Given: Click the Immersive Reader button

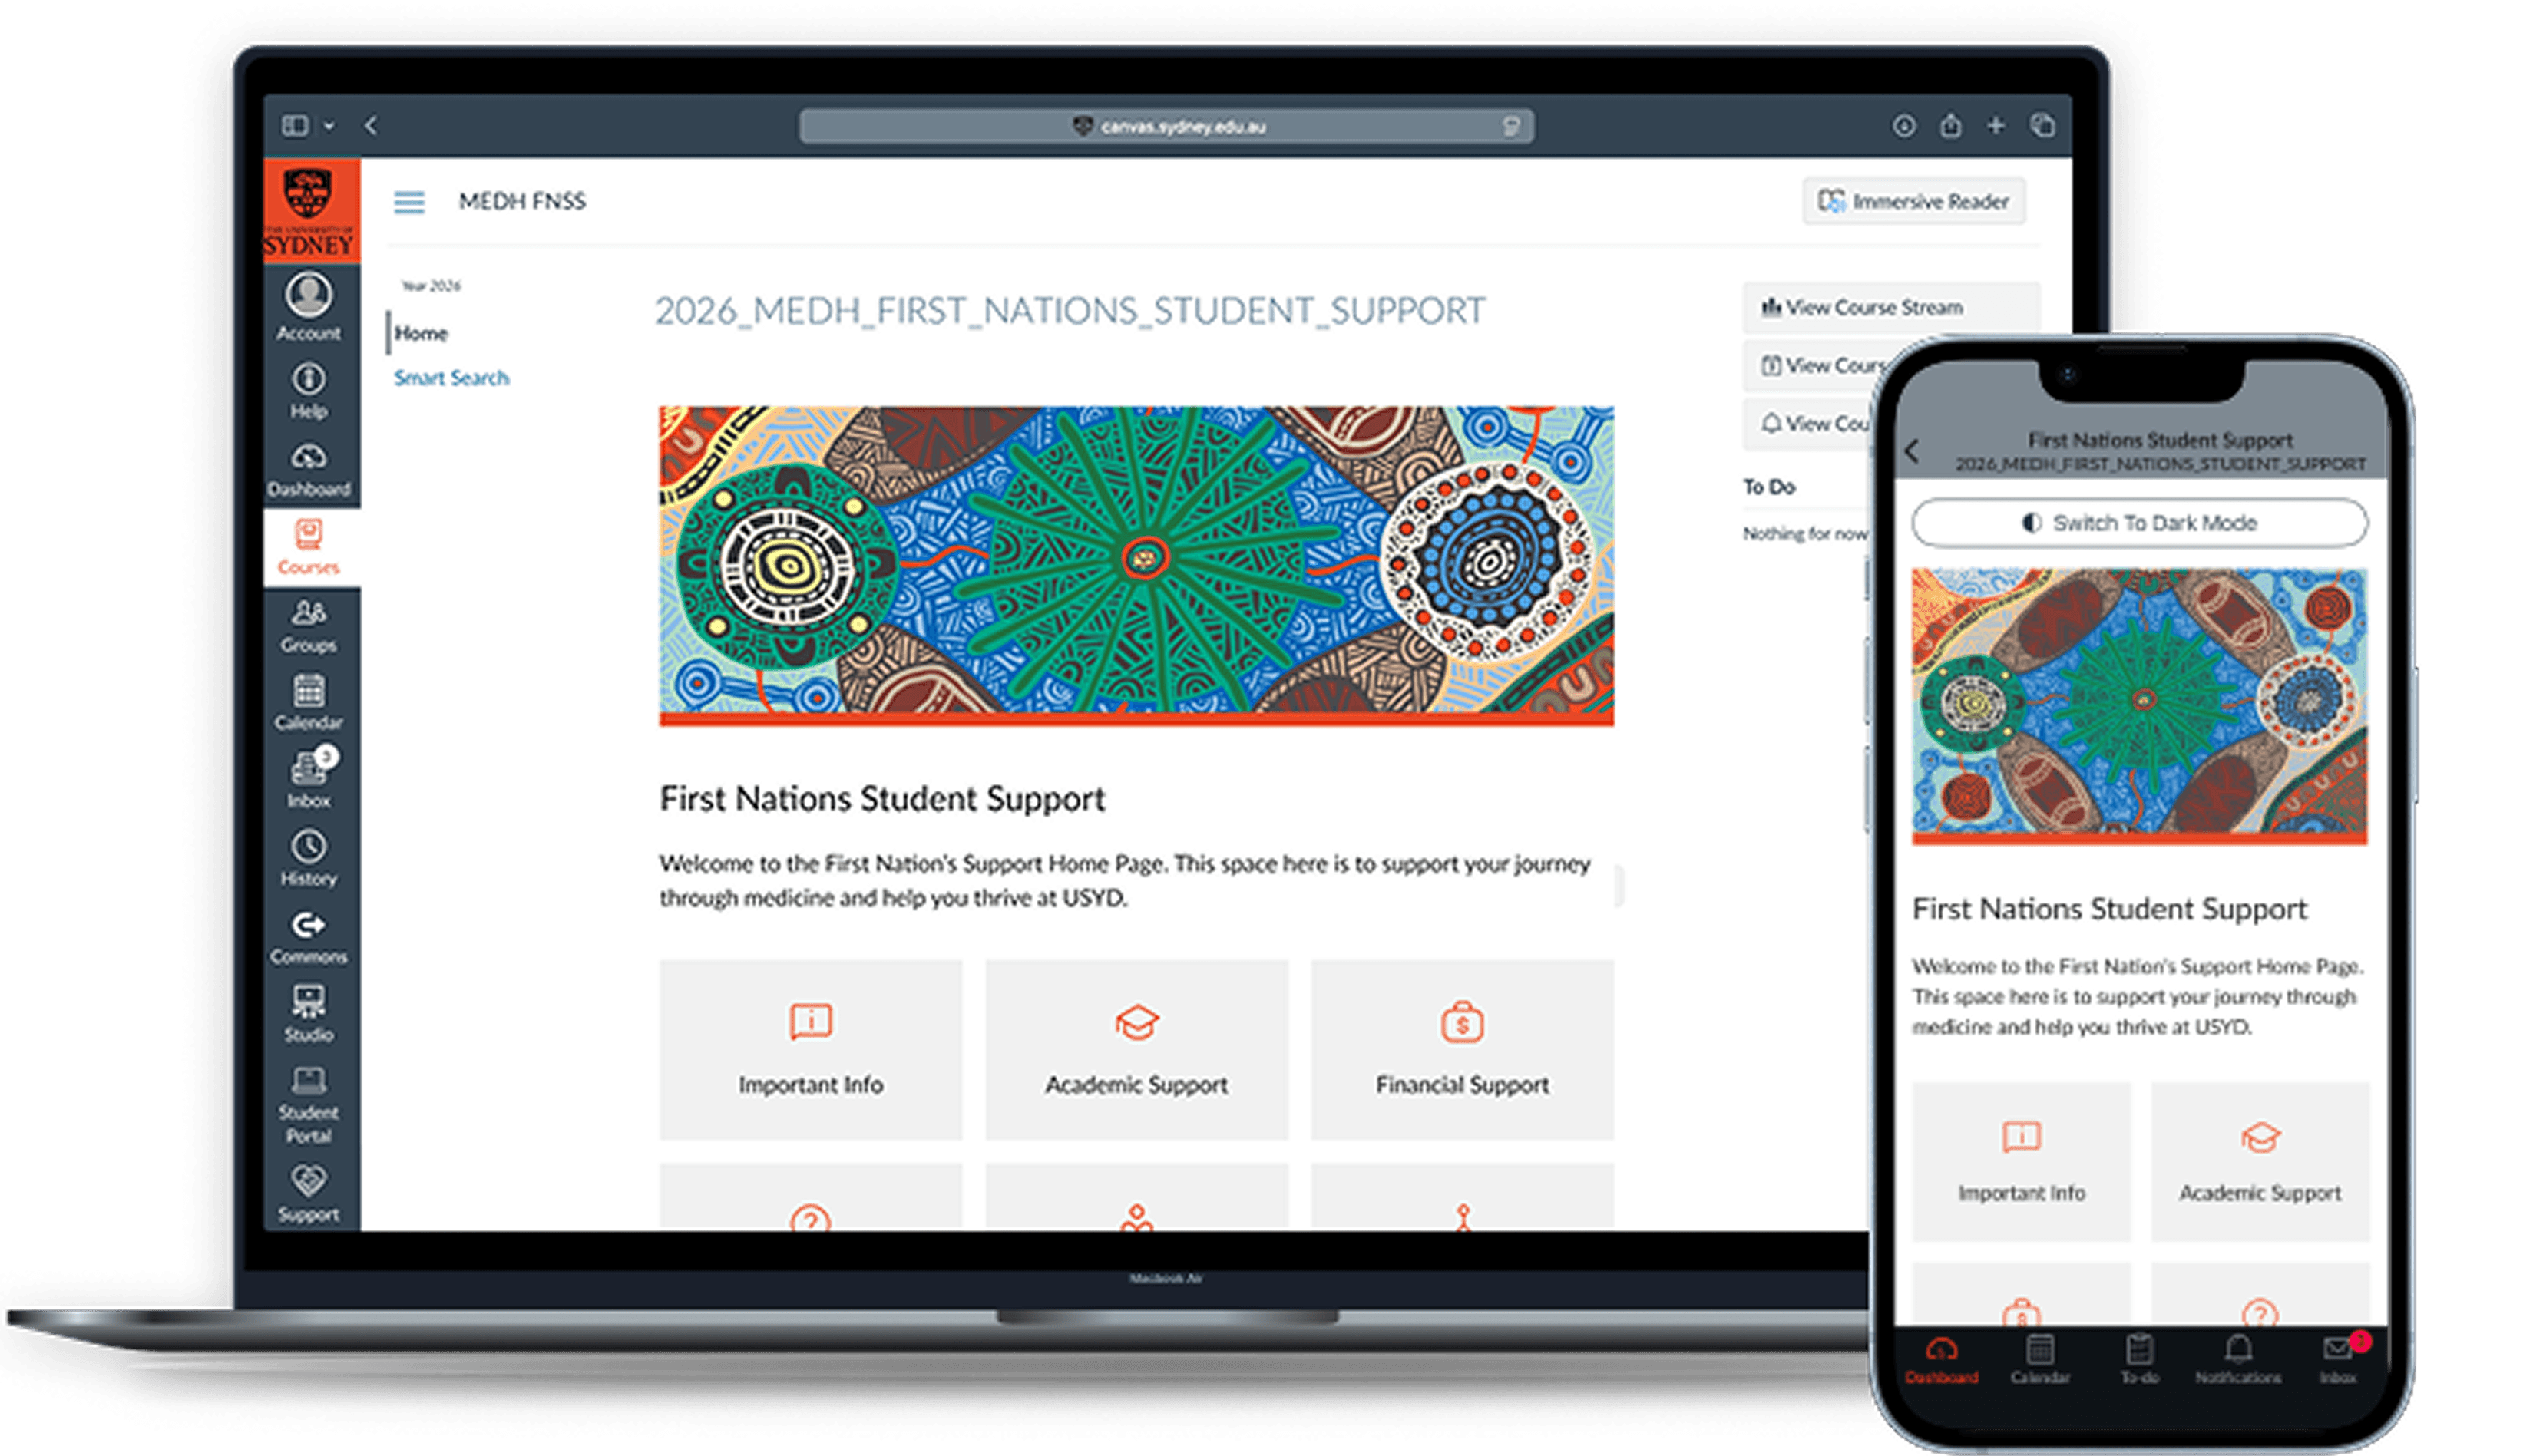Looking at the screenshot, I should [x=1913, y=202].
